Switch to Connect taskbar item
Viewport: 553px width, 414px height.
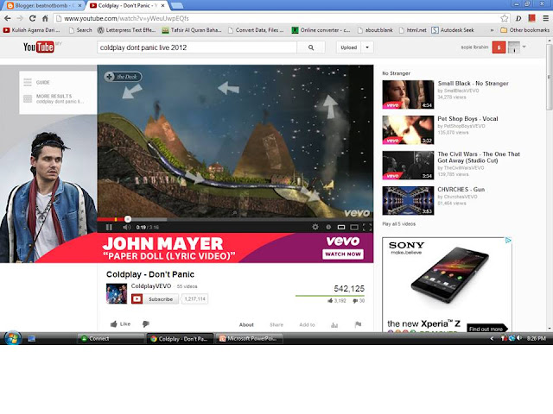click(x=111, y=339)
